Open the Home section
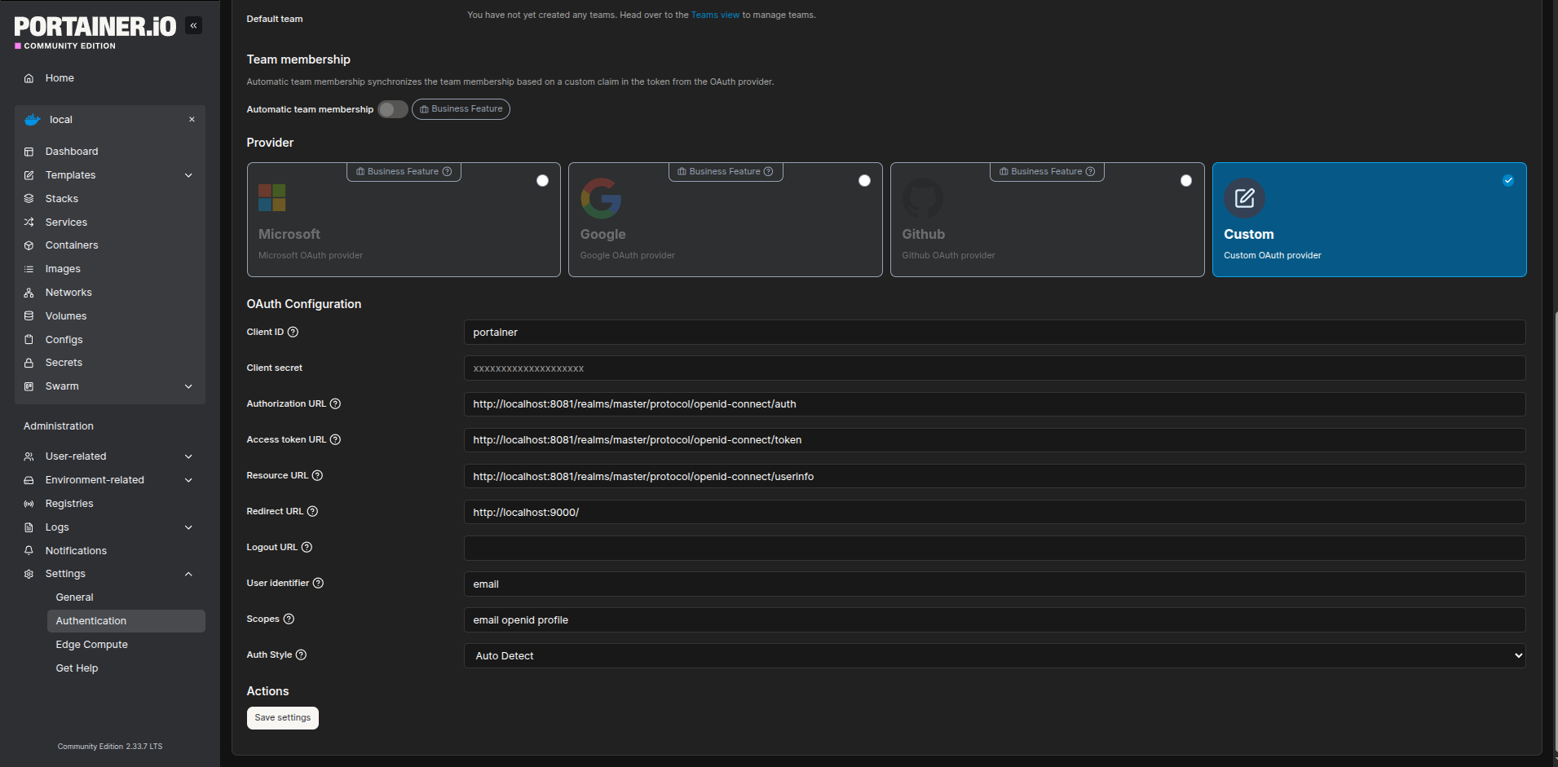1558x767 pixels. (59, 77)
